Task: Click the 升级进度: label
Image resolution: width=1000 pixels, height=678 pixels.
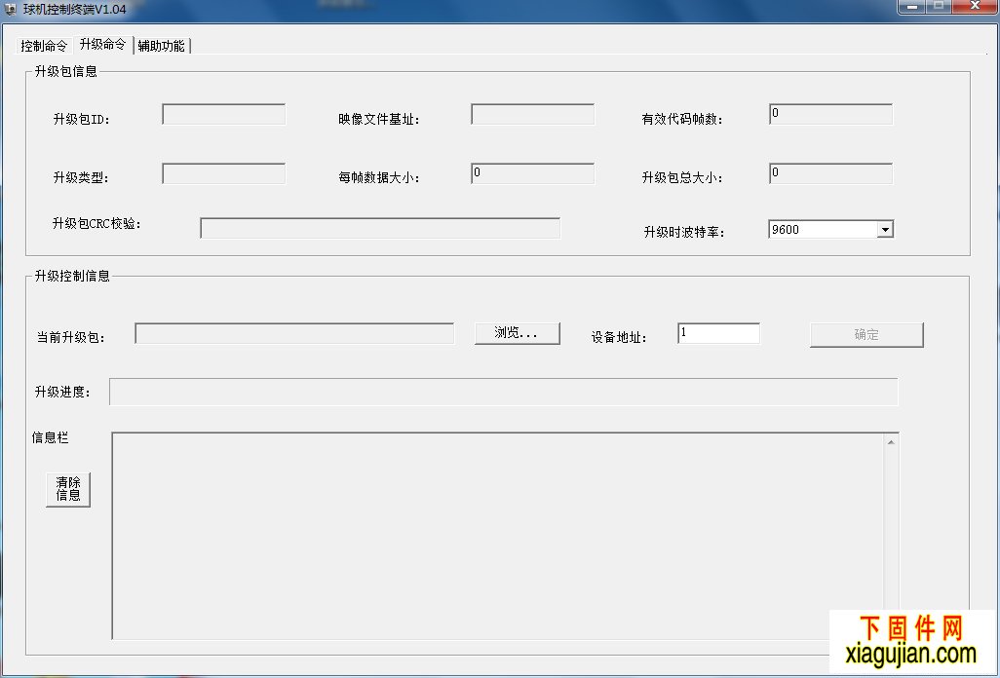Action: click(62, 392)
